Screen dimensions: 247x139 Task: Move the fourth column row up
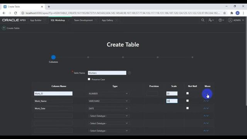[x=205, y=116]
